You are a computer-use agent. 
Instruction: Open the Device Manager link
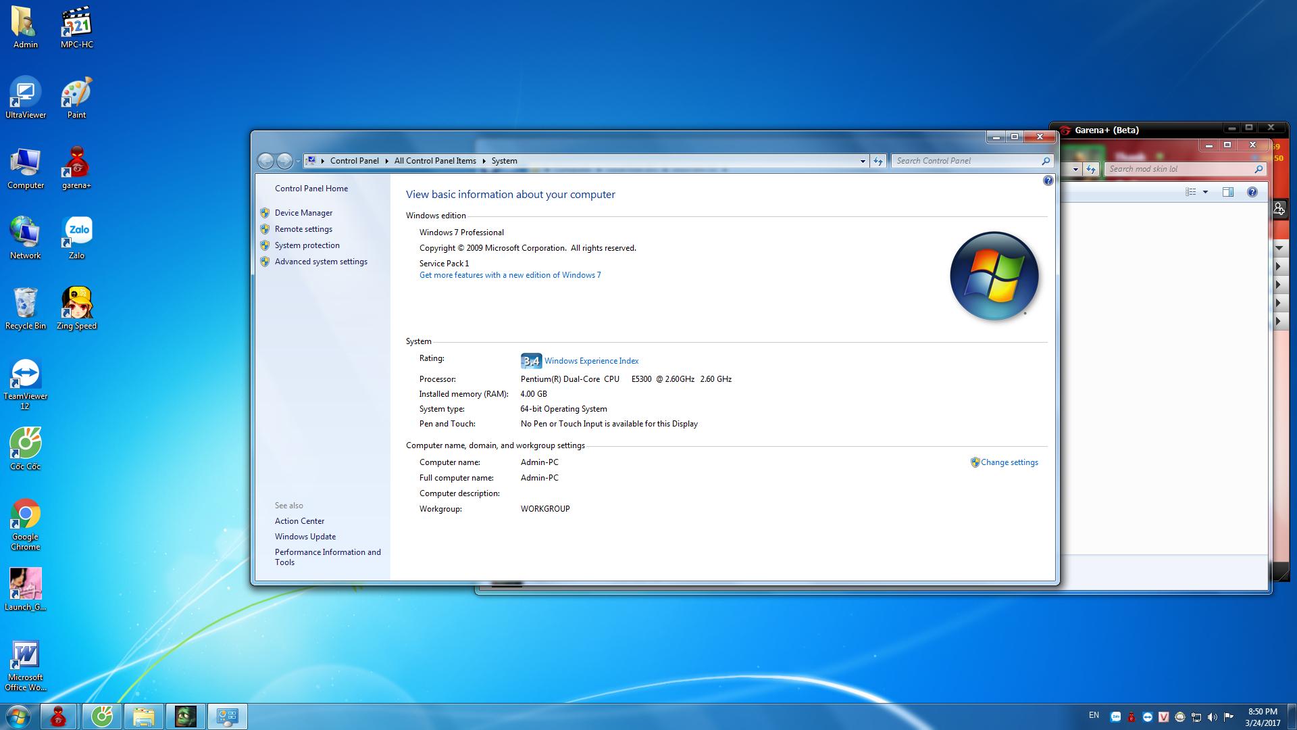(303, 213)
